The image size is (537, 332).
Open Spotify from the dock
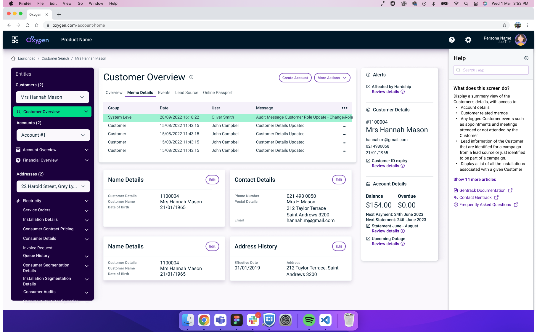pos(309,320)
